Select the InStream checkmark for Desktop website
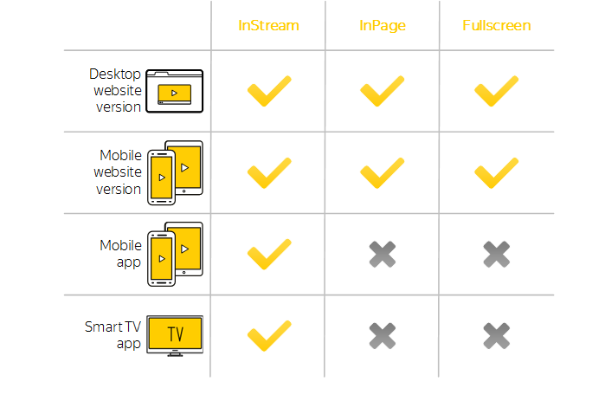605x401 pixels. 269,91
